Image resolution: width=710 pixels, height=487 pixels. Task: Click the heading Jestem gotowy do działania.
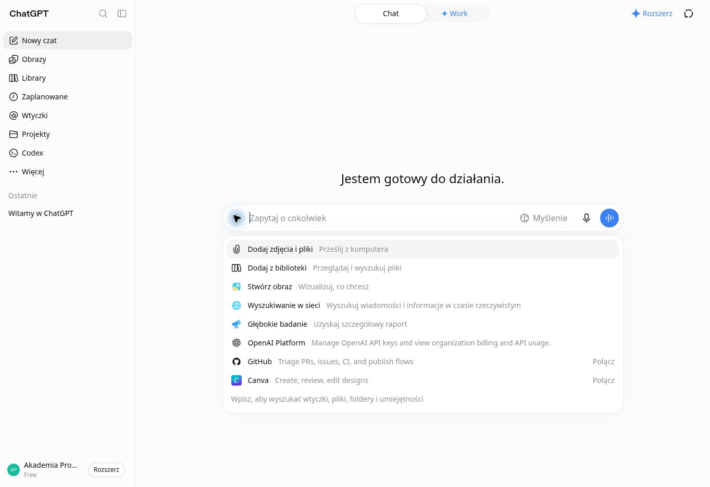(422, 179)
